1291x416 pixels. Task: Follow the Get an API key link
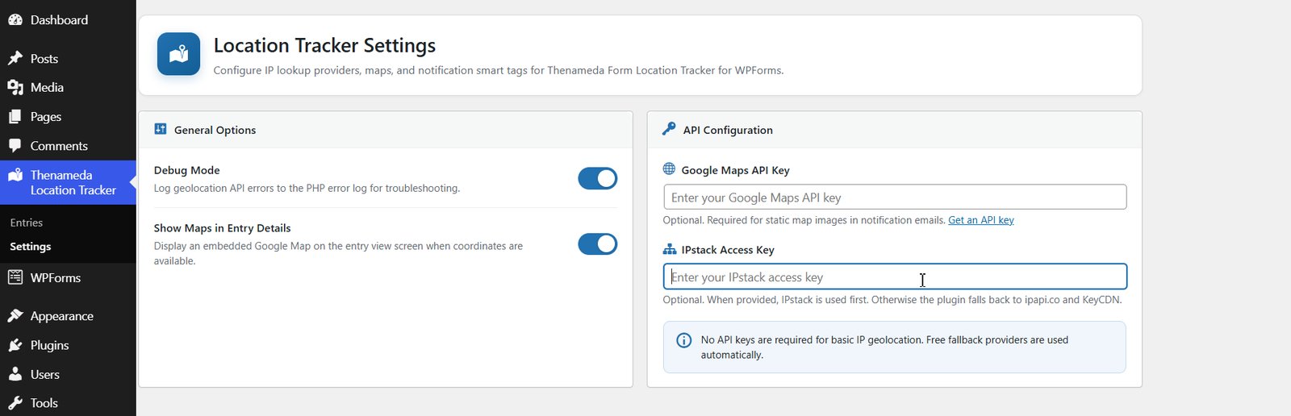[x=981, y=220]
